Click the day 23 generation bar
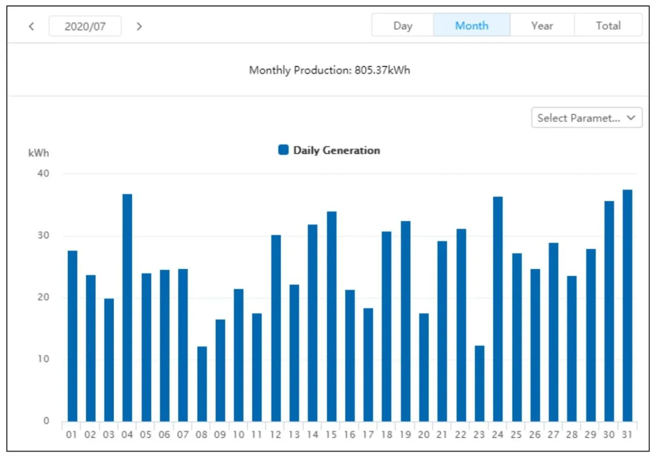 click(479, 383)
